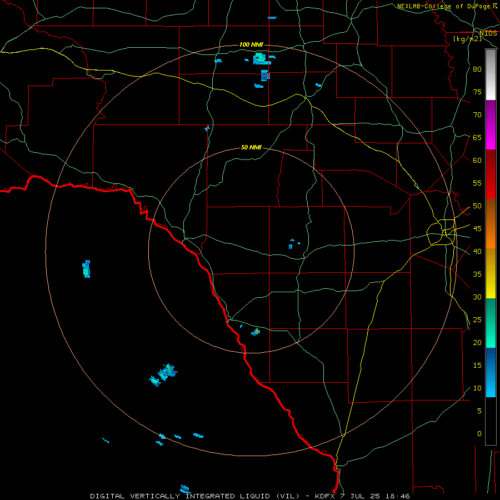500x500 pixels.
Task: Click the green segment of the color bar
Action: (x=491, y=323)
